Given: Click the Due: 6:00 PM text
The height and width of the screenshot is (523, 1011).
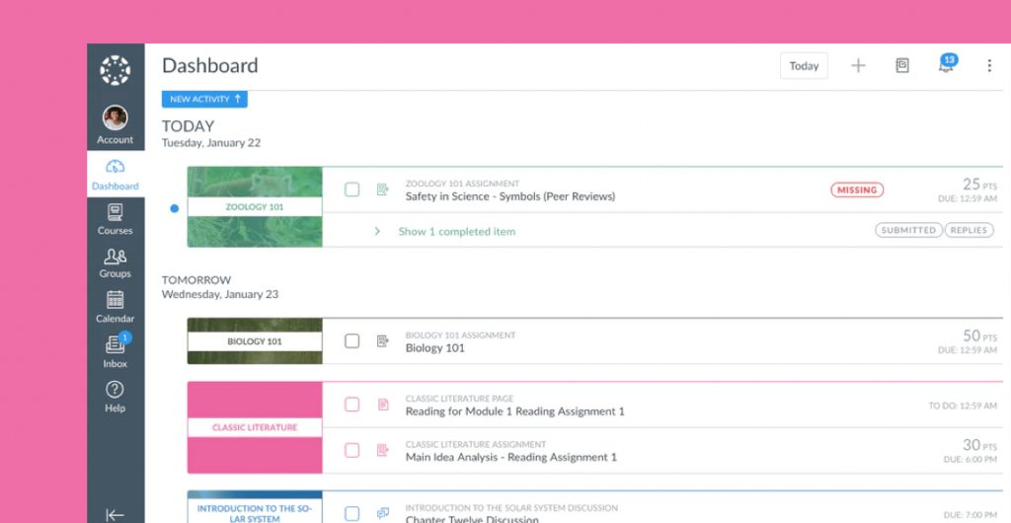Looking at the screenshot, I should [x=971, y=460].
